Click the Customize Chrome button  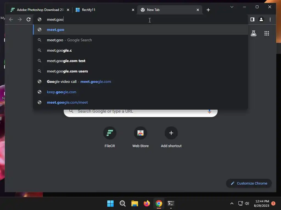[x=249, y=183]
